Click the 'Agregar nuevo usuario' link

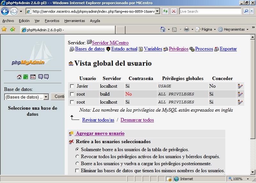pyautogui.click(x=100, y=133)
